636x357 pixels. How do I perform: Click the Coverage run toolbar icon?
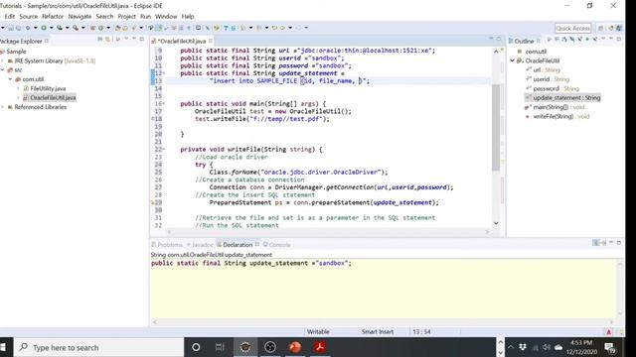pyautogui.click(x=60, y=28)
